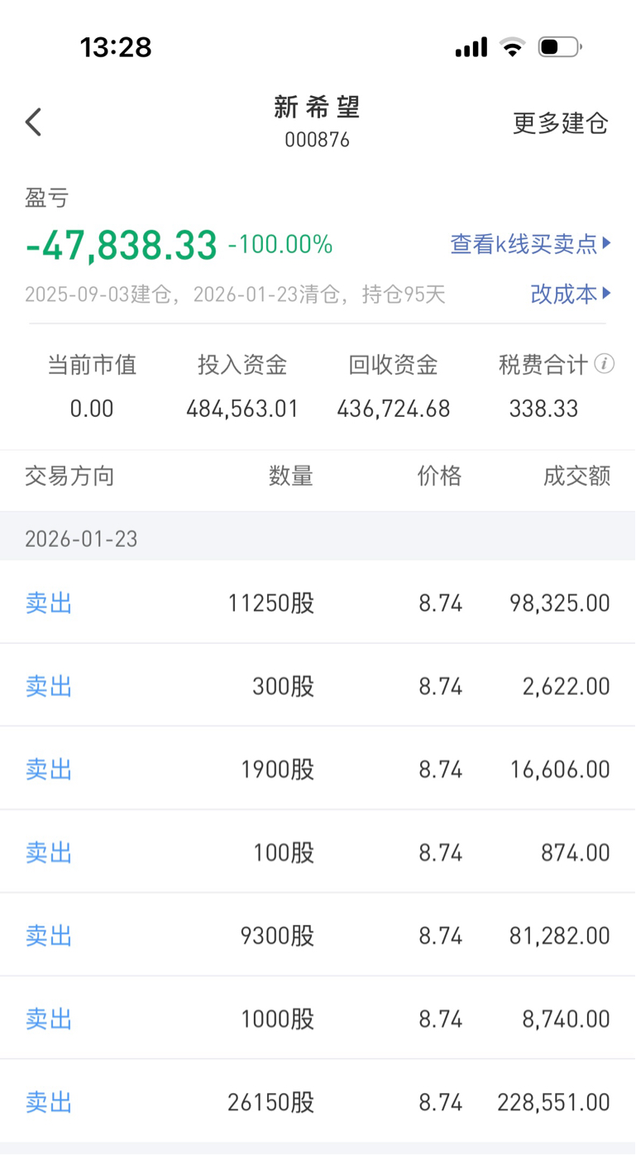Tap the 成交额 column header
This screenshot has height=1155, width=636.
click(577, 477)
